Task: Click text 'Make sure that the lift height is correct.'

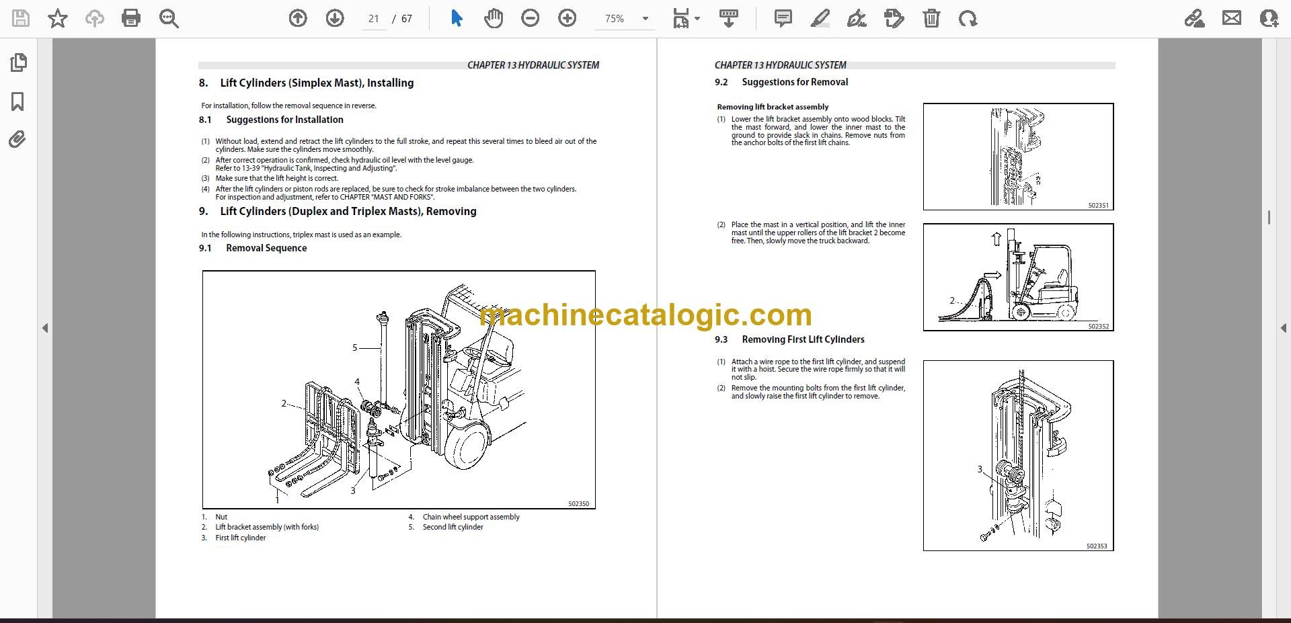Action: (276, 178)
